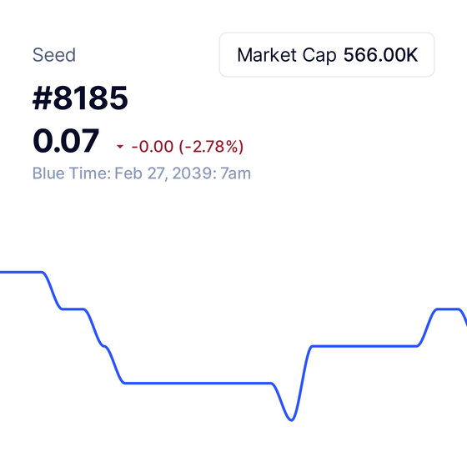Click the small notch between the second and third drops

[104, 346]
